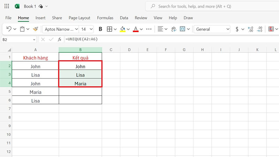Click the Undo icon
279x157 pixels.
pyautogui.click(x=9, y=29)
